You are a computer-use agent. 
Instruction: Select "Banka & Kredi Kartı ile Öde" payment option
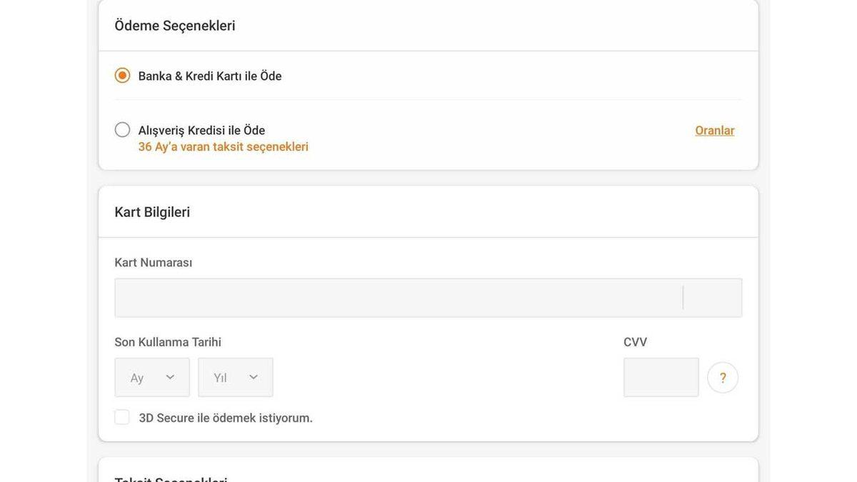coord(122,74)
